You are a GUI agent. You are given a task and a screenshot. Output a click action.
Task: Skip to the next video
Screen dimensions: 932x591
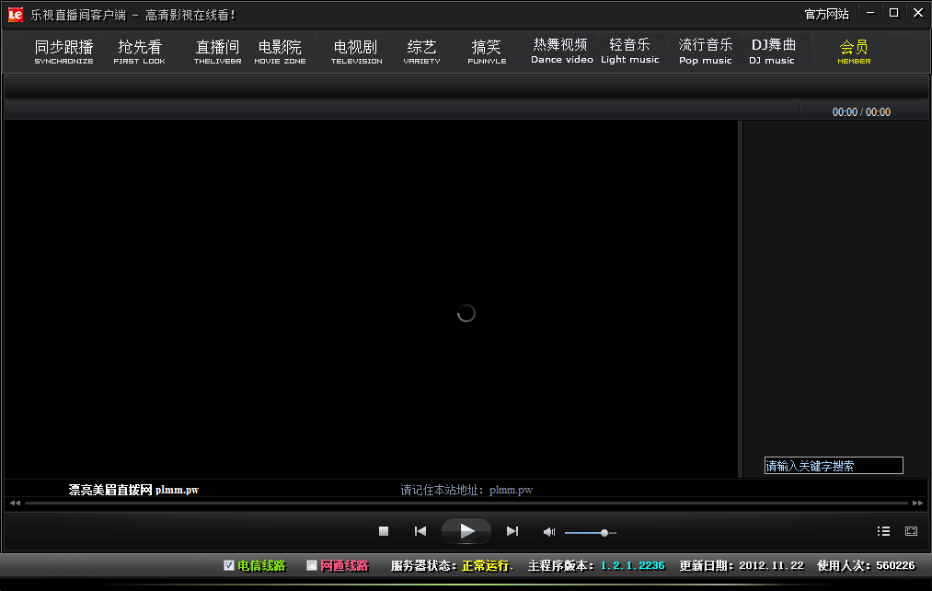(512, 531)
